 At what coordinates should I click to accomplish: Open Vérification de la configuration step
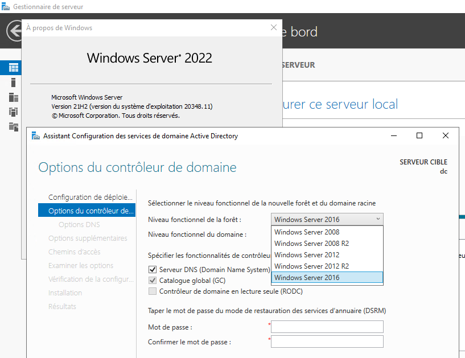pos(91,279)
